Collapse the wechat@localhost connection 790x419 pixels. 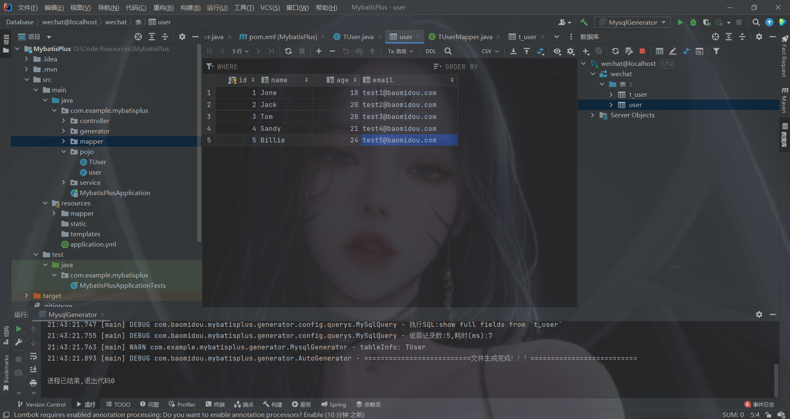point(583,63)
